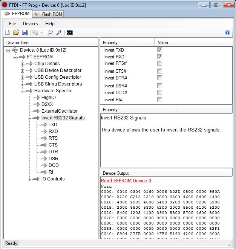
Task: Click the chip icon on EEPROM tab
Action: coord(7,14)
